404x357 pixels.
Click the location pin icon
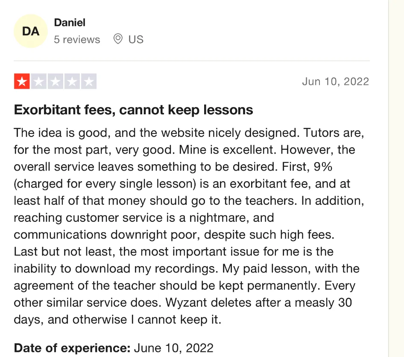[118, 39]
